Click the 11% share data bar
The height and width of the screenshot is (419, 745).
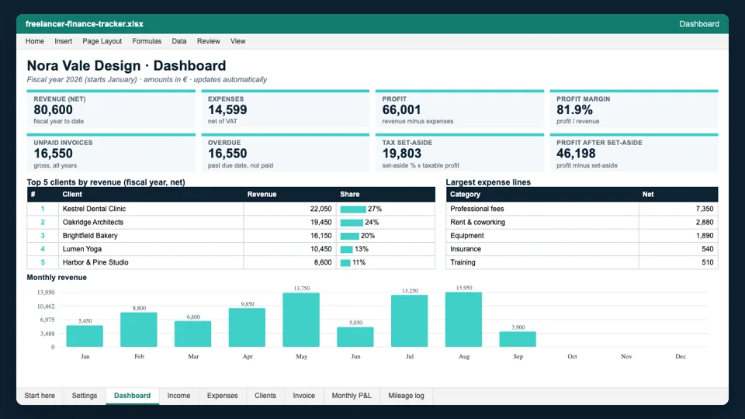(x=345, y=263)
